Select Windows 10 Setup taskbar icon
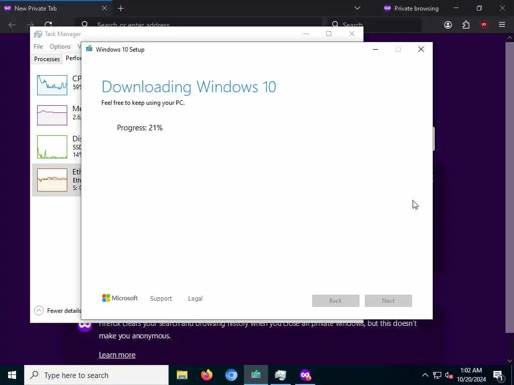514x385 pixels. [x=255, y=375]
